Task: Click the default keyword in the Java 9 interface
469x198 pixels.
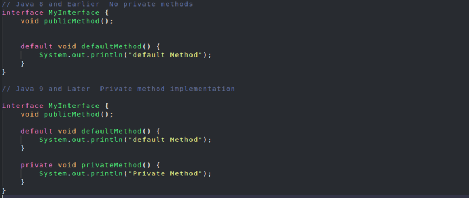Action: (x=37, y=131)
